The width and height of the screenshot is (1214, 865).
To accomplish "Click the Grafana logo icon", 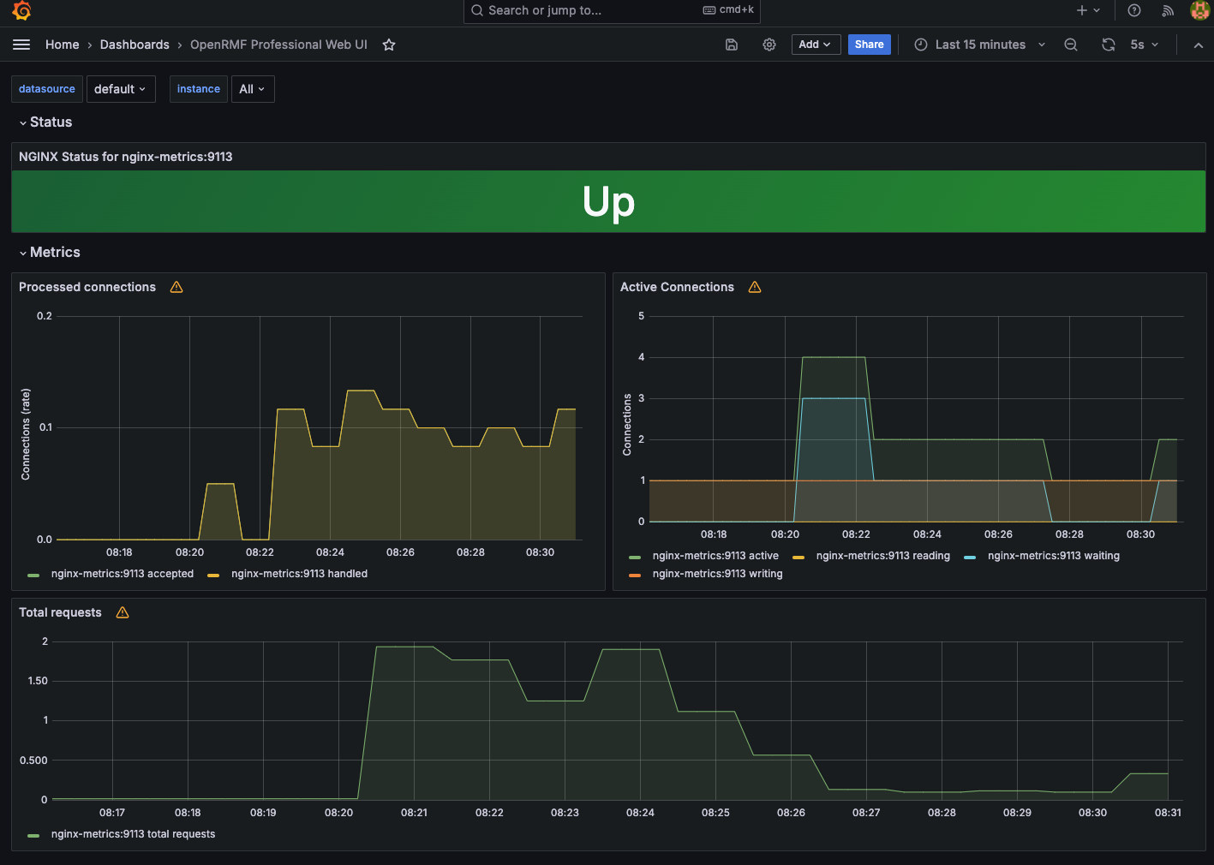I will pos(22,10).
